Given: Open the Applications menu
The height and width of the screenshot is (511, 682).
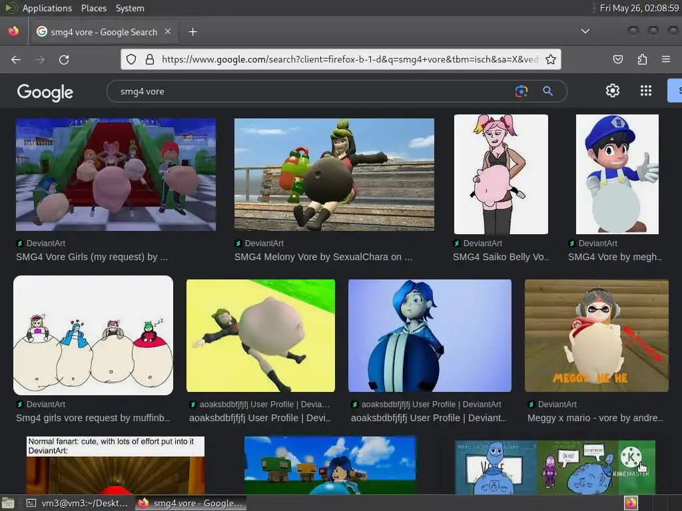Looking at the screenshot, I should click(47, 8).
